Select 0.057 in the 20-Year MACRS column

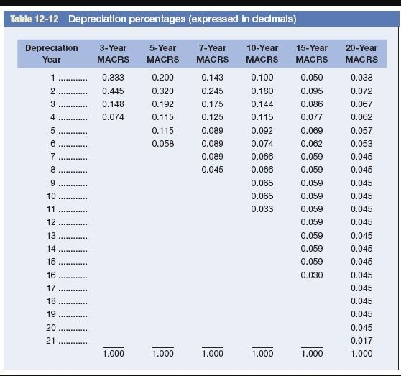361,131
